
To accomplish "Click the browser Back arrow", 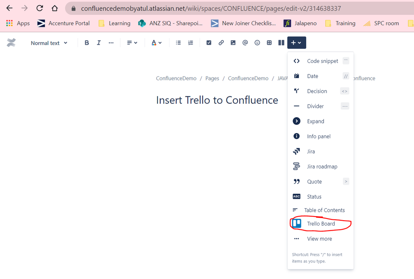I will (x=10, y=8).
